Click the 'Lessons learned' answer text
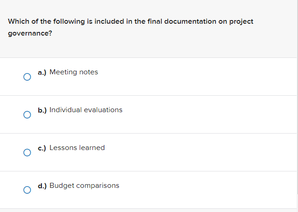The height and width of the screenshot is (212, 298). 77,148
